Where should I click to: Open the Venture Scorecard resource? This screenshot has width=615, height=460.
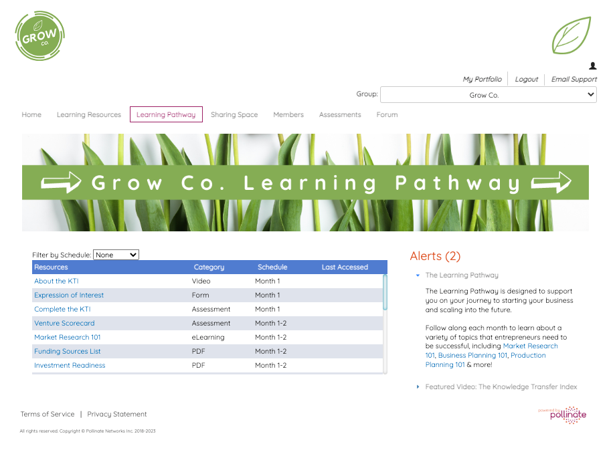pyautogui.click(x=64, y=323)
